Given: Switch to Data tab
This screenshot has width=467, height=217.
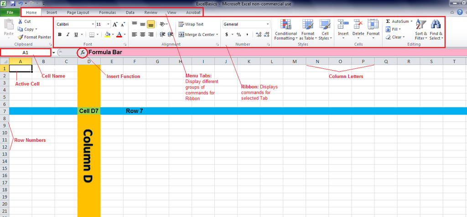Looking at the screenshot, I should pyautogui.click(x=130, y=12).
